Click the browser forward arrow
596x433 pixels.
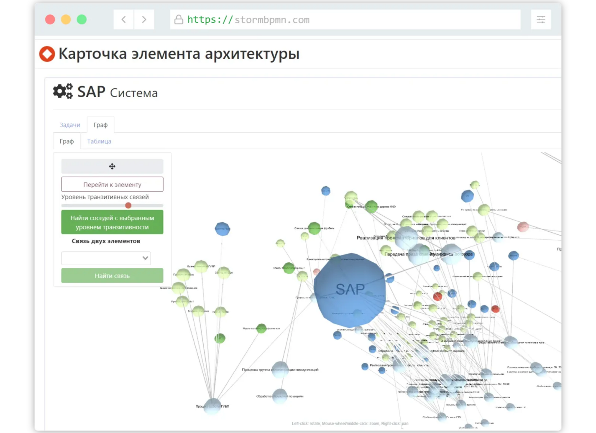[144, 20]
